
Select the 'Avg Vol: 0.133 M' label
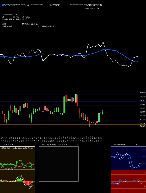click(x=93, y=5)
